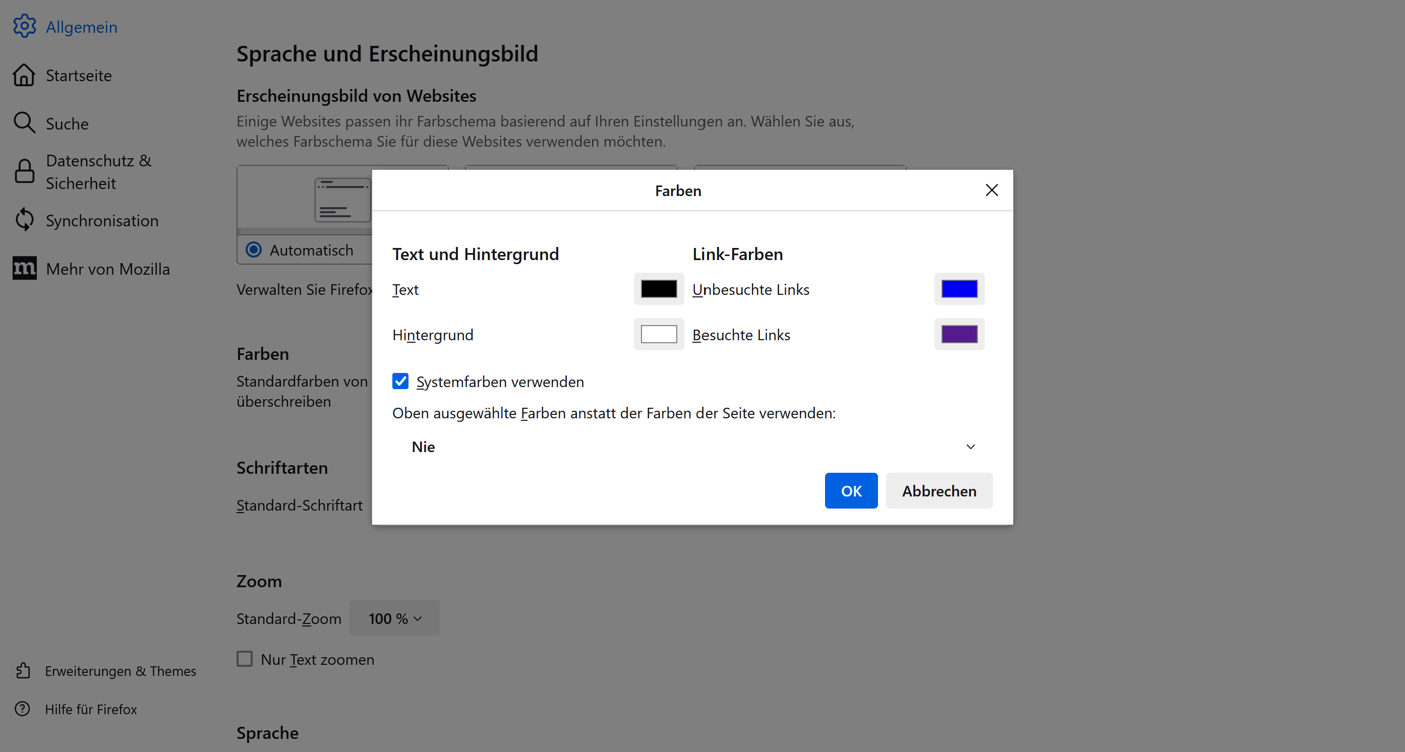Confirm the Farben dialog with OK

coord(851,490)
